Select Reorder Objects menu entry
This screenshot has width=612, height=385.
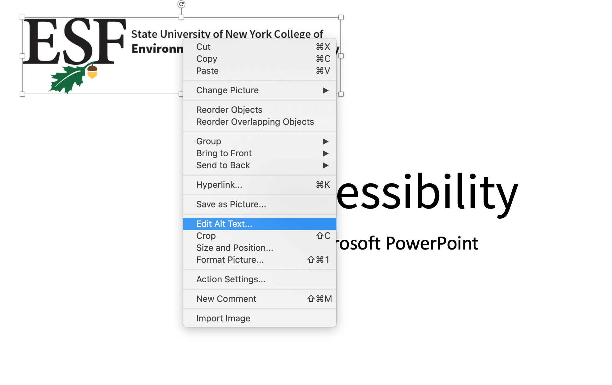(259, 110)
